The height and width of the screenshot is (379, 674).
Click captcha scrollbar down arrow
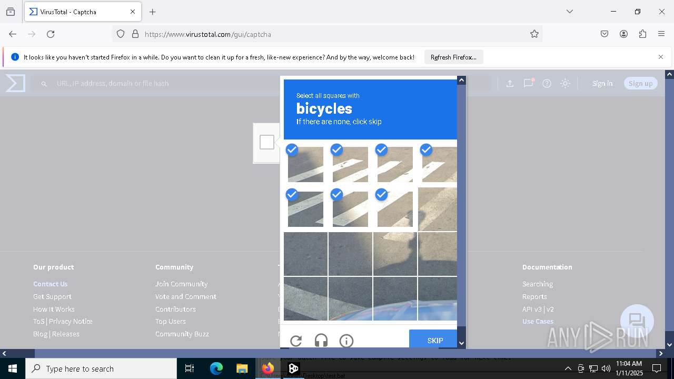[461, 343]
